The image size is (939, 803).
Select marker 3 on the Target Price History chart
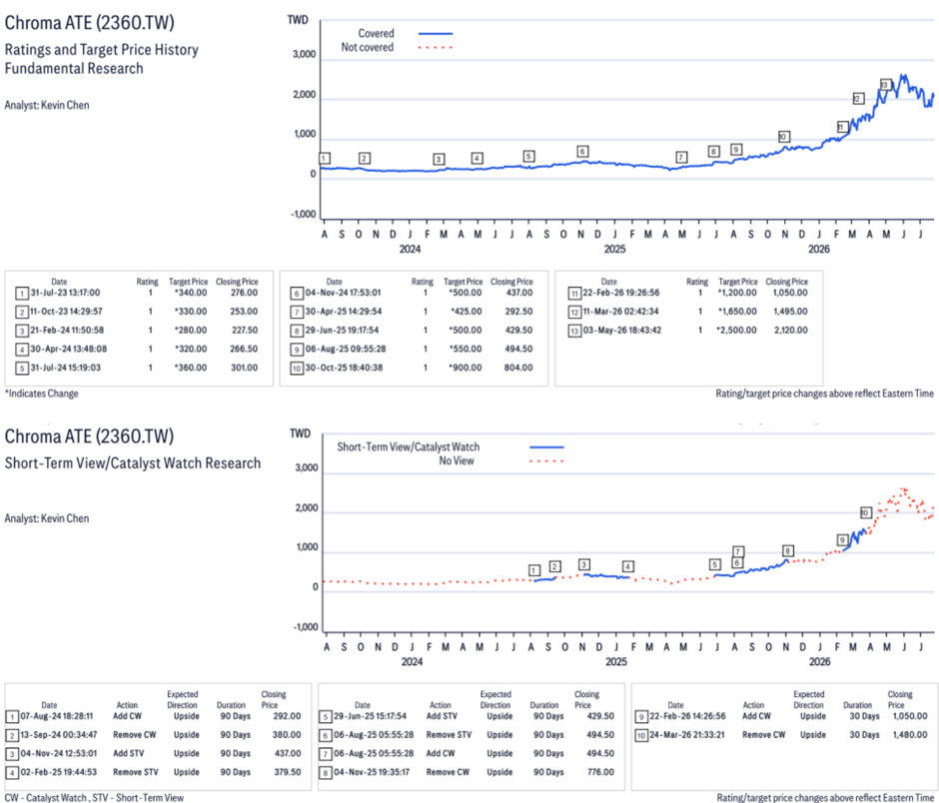click(439, 159)
